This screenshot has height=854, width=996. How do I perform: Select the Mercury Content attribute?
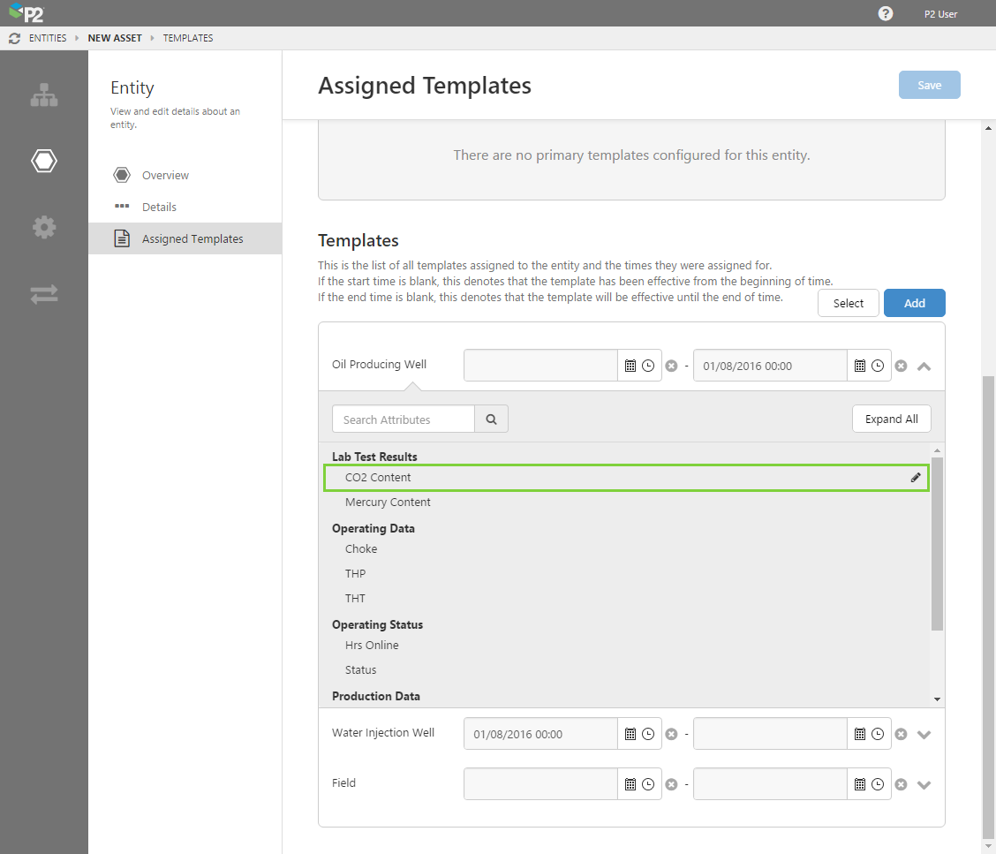coord(388,503)
